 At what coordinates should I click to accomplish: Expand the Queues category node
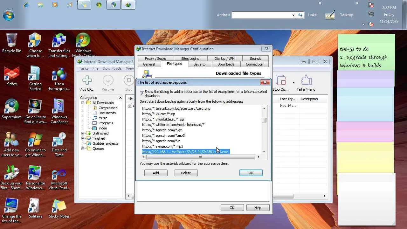(x=83, y=149)
